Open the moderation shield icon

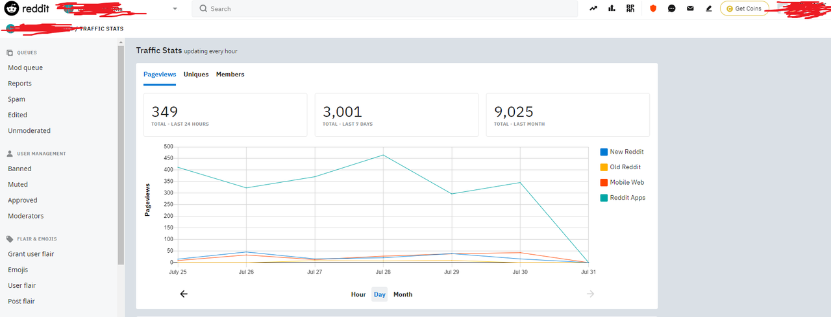pyautogui.click(x=654, y=8)
